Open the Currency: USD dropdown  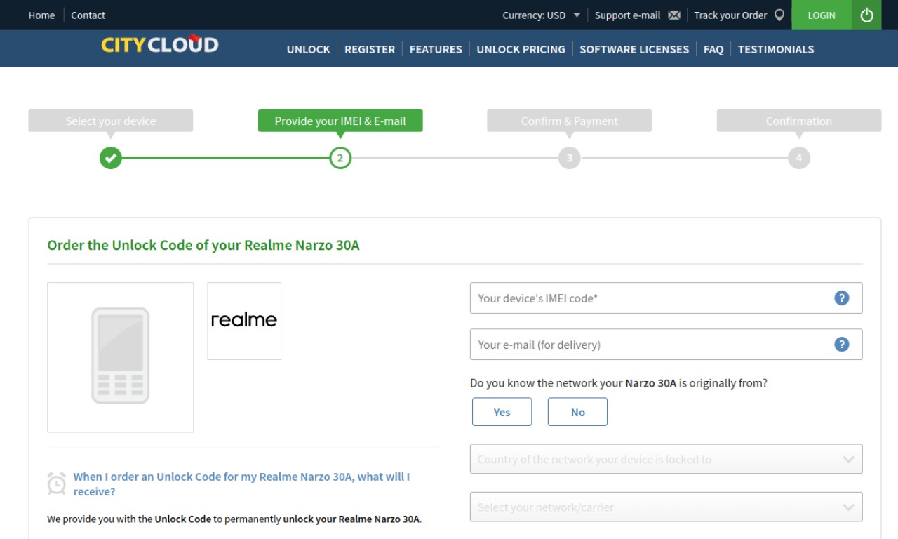[x=542, y=15]
